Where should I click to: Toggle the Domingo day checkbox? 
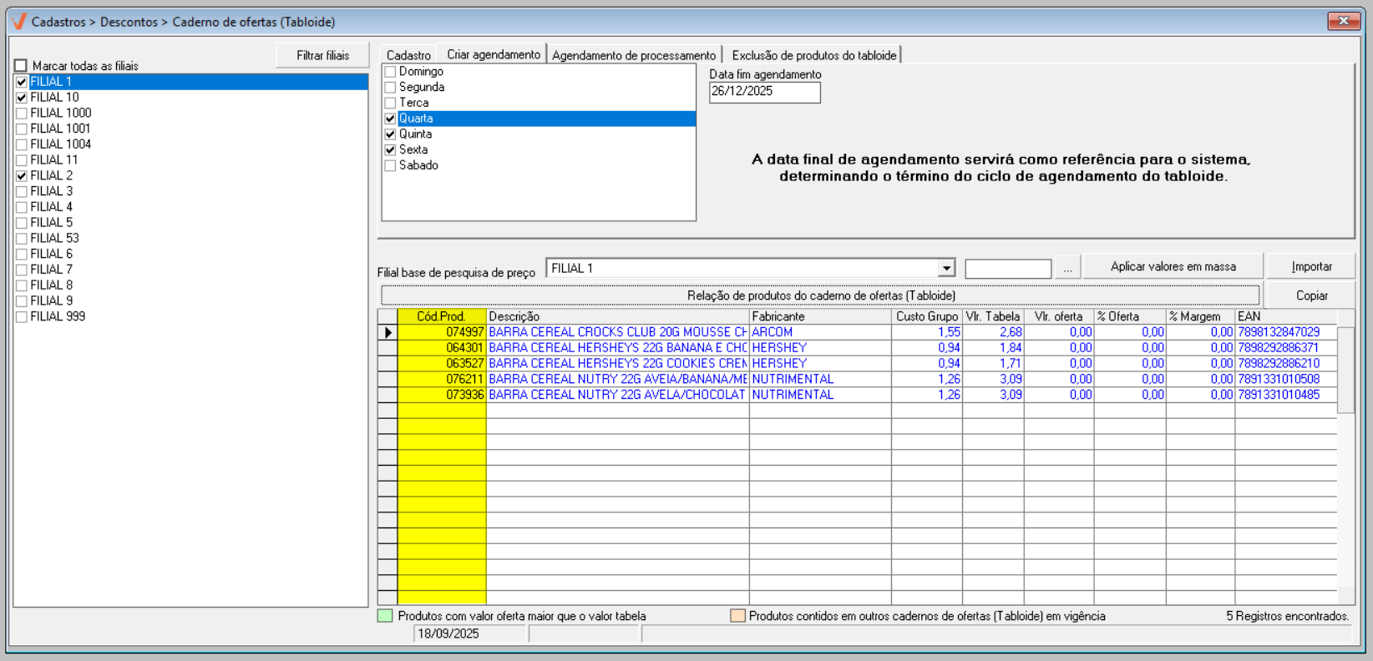(x=390, y=72)
